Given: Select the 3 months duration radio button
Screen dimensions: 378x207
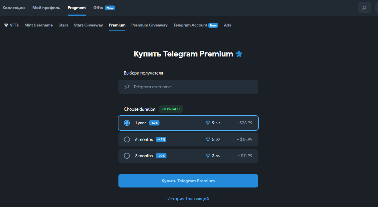Looking at the screenshot, I should [127, 156].
